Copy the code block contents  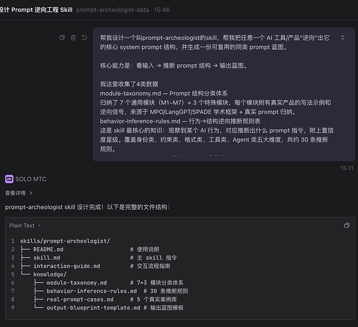click(347, 225)
